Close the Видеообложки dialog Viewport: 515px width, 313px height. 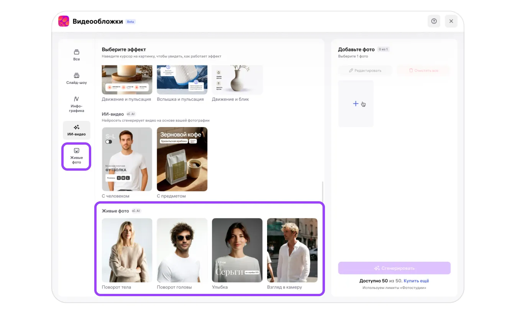click(x=451, y=21)
